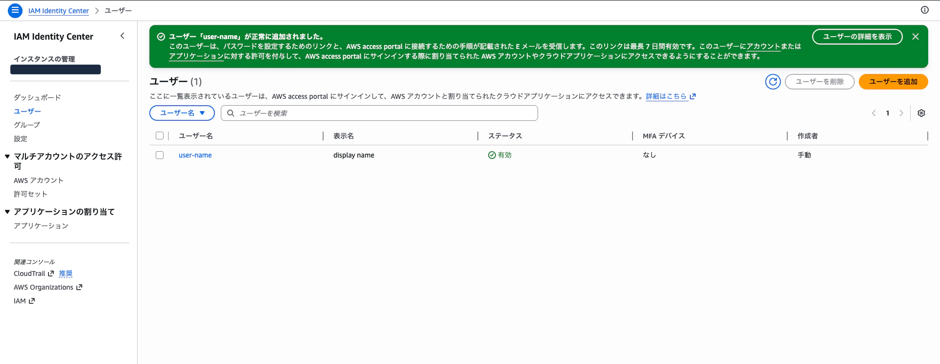Click the ユーザー breadcrumb text
Screen dimensions: 940x364
(x=118, y=11)
